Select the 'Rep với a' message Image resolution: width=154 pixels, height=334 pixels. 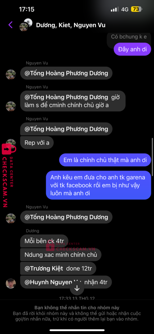[x=37, y=143]
